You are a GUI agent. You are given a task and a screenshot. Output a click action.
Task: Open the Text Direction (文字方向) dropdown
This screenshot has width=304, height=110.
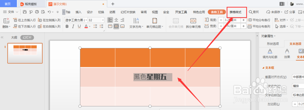pos(136,23)
